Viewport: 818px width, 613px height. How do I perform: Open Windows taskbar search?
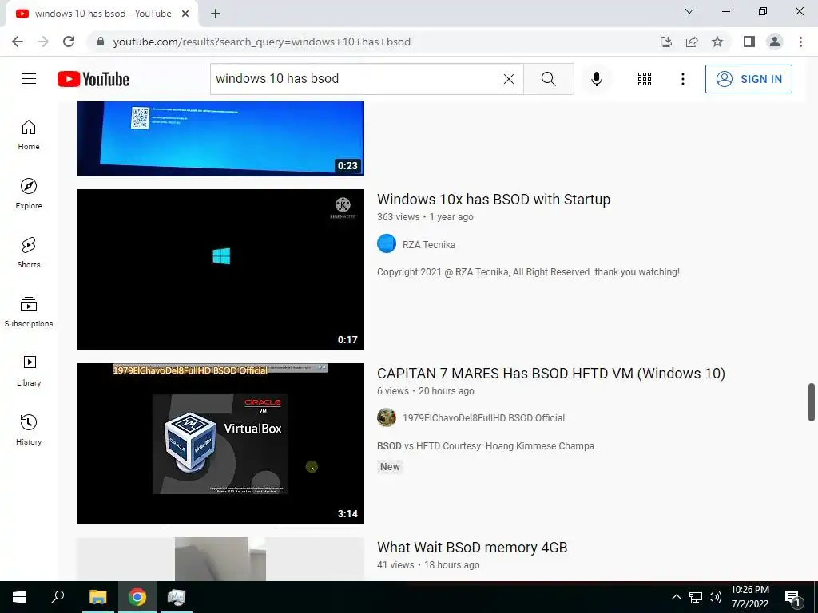(x=58, y=597)
